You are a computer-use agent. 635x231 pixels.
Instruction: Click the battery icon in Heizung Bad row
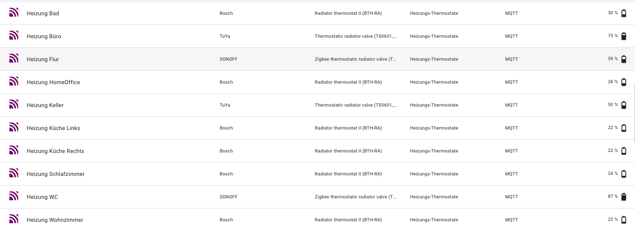click(x=623, y=13)
